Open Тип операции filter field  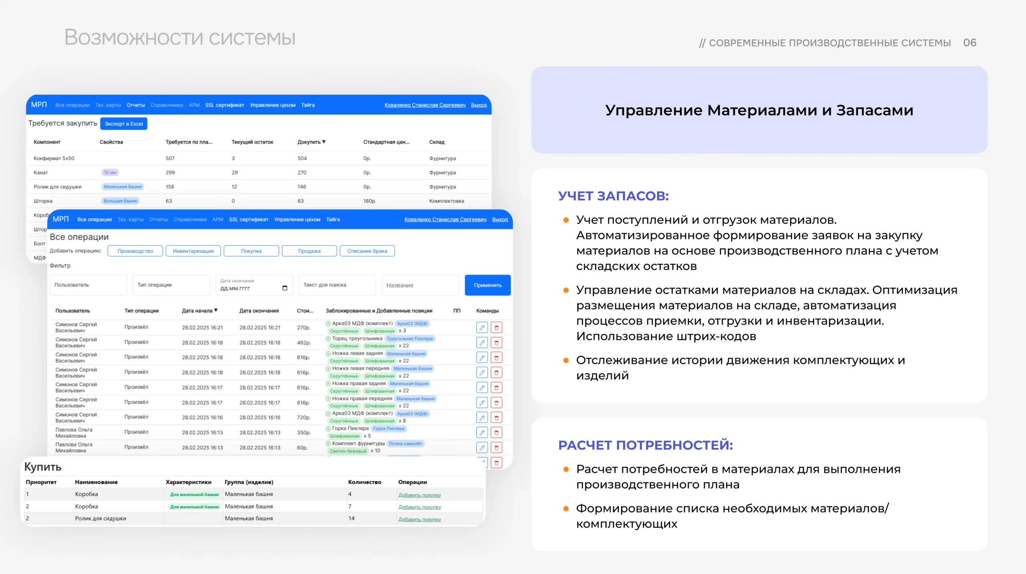(x=171, y=285)
